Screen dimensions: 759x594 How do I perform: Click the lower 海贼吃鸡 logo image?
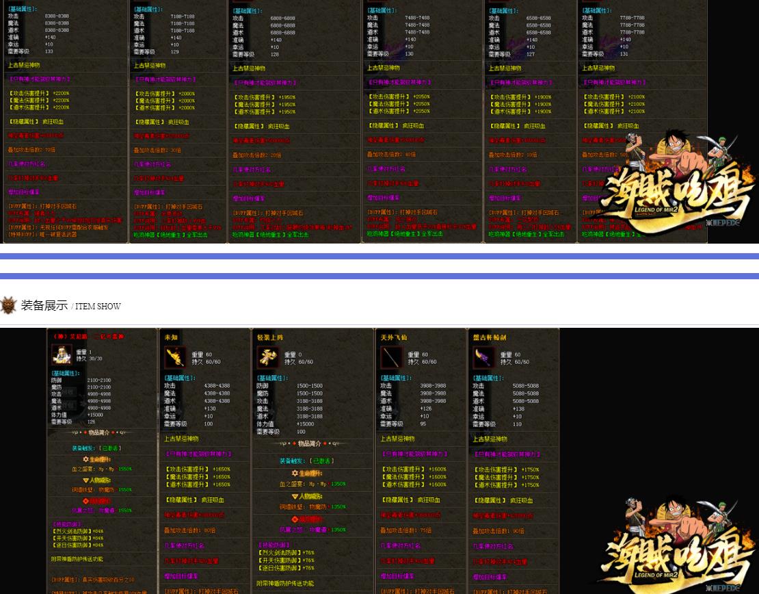point(674,547)
